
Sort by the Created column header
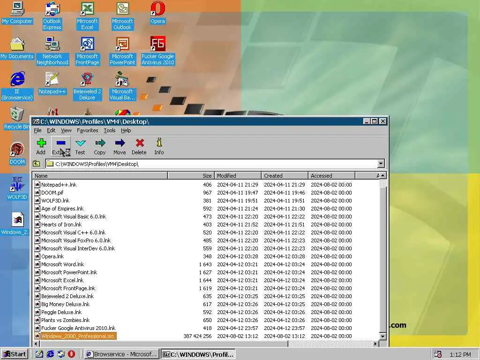point(285,176)
